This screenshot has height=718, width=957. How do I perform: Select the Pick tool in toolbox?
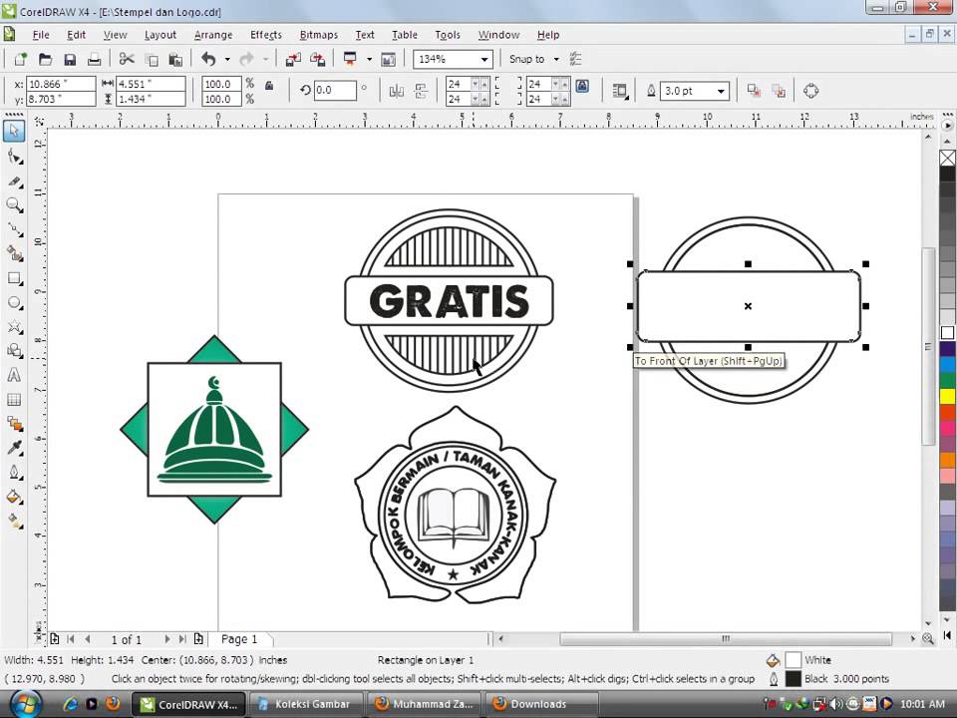click(x=14, y=132)
